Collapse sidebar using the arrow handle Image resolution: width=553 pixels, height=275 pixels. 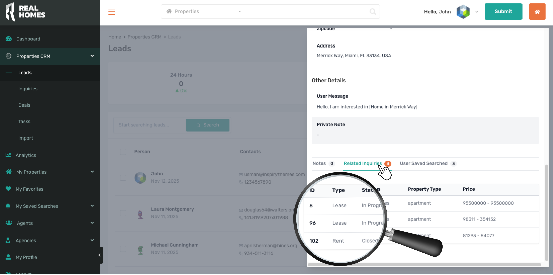(x=99, y=255)
